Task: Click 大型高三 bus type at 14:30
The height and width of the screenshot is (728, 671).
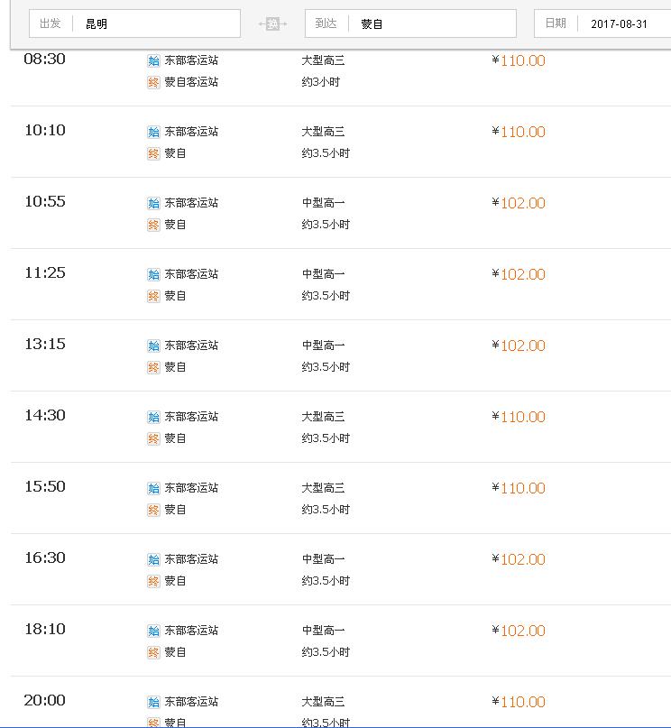Action: coord(323,417)
